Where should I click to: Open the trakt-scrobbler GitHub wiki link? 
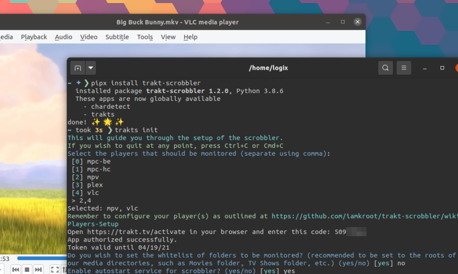pos(365,216)
